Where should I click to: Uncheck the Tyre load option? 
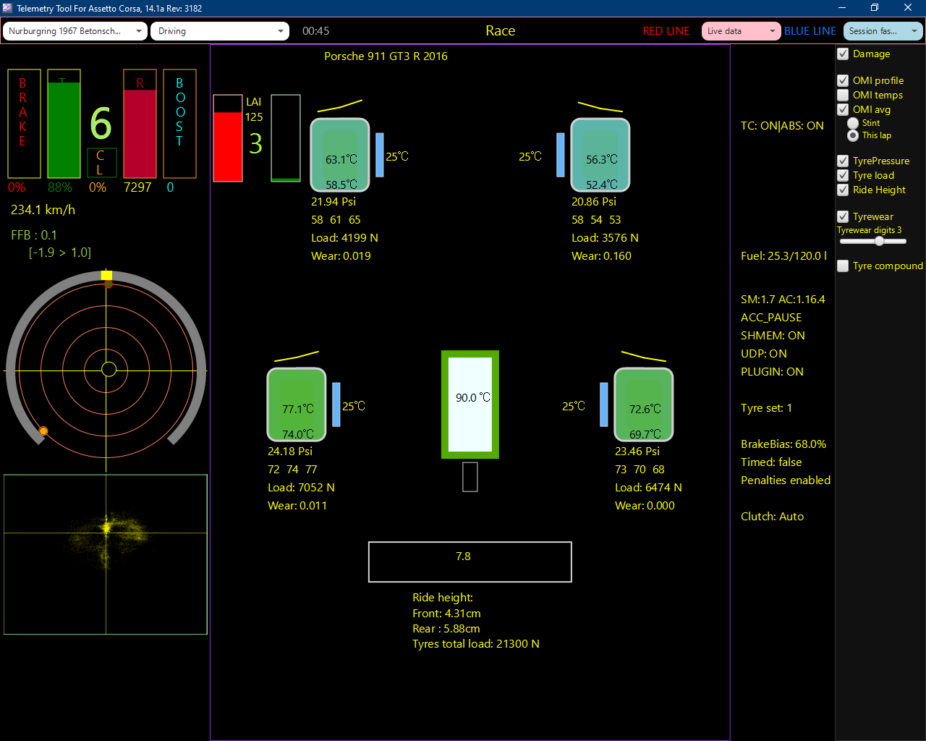843,176
